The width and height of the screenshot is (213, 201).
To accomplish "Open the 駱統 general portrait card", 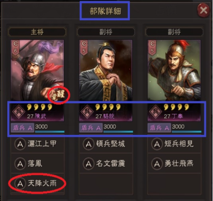I will point(106,70).
